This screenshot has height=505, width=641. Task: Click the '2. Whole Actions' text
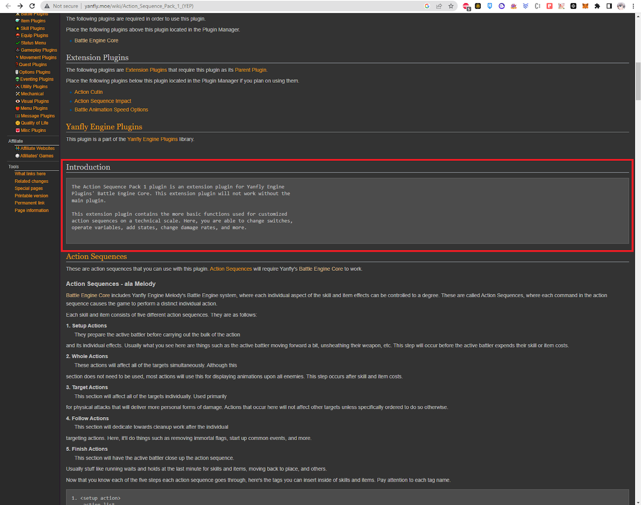[x=87, y=357]
